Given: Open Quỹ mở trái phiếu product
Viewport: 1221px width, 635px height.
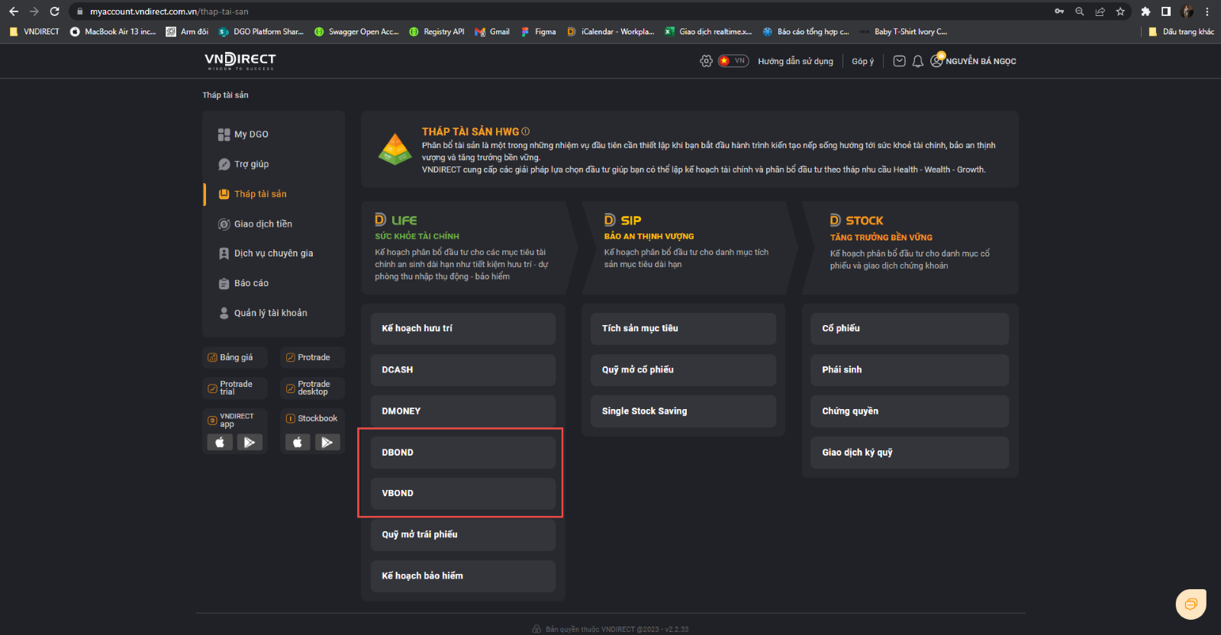Looking at the screenshot, I should tap(463, 534).
